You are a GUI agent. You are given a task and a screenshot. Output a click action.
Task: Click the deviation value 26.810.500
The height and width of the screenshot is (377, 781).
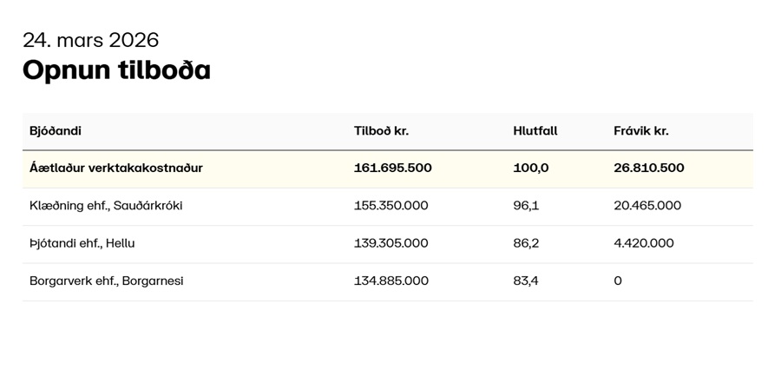point(648,168)
